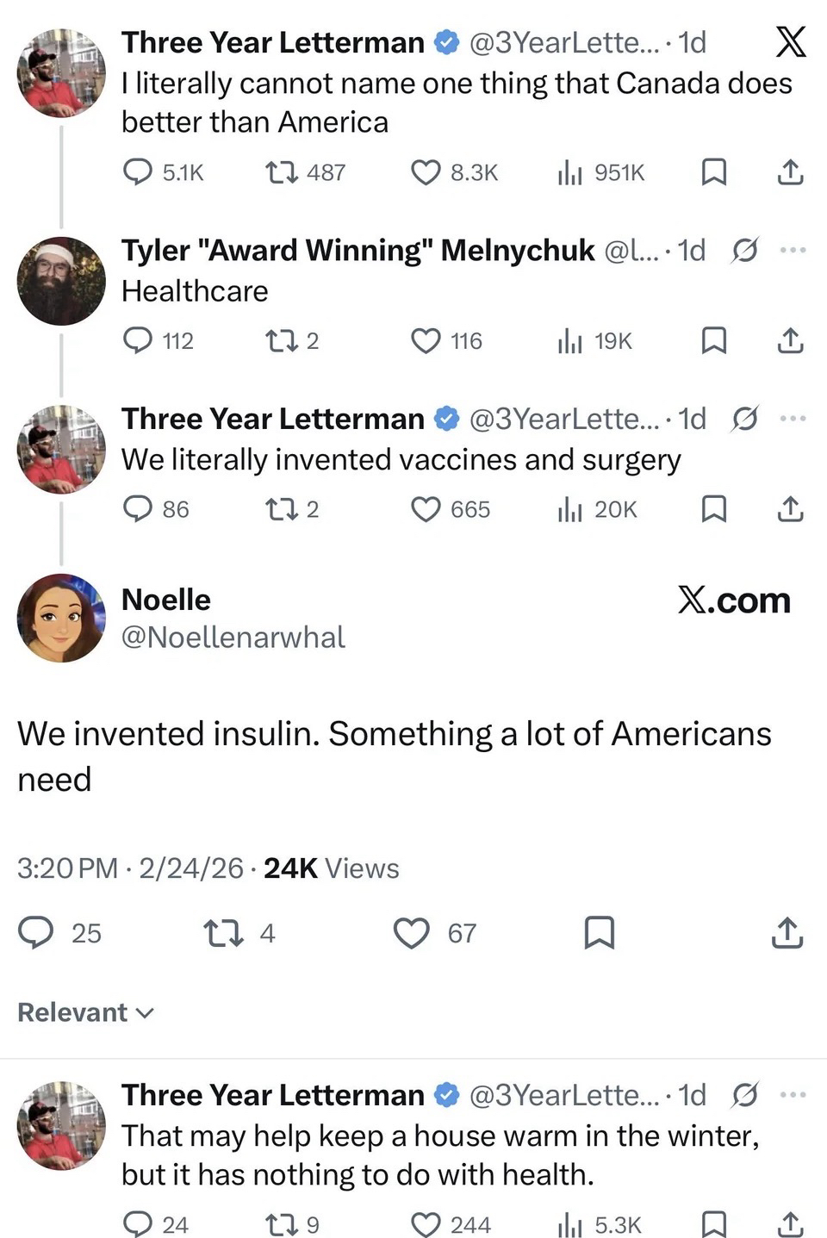View analytics of the 951K views tweet
The image size is (827, 1238).
click(569, 173)
